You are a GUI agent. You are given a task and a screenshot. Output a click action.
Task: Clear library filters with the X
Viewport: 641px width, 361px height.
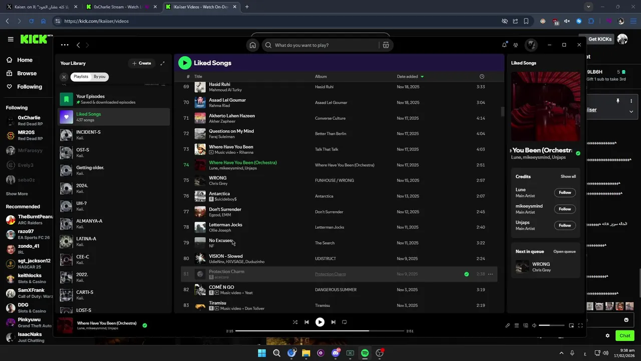point(64,77)
